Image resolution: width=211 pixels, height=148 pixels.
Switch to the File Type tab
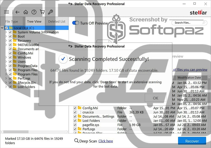(x=11, y=21)
